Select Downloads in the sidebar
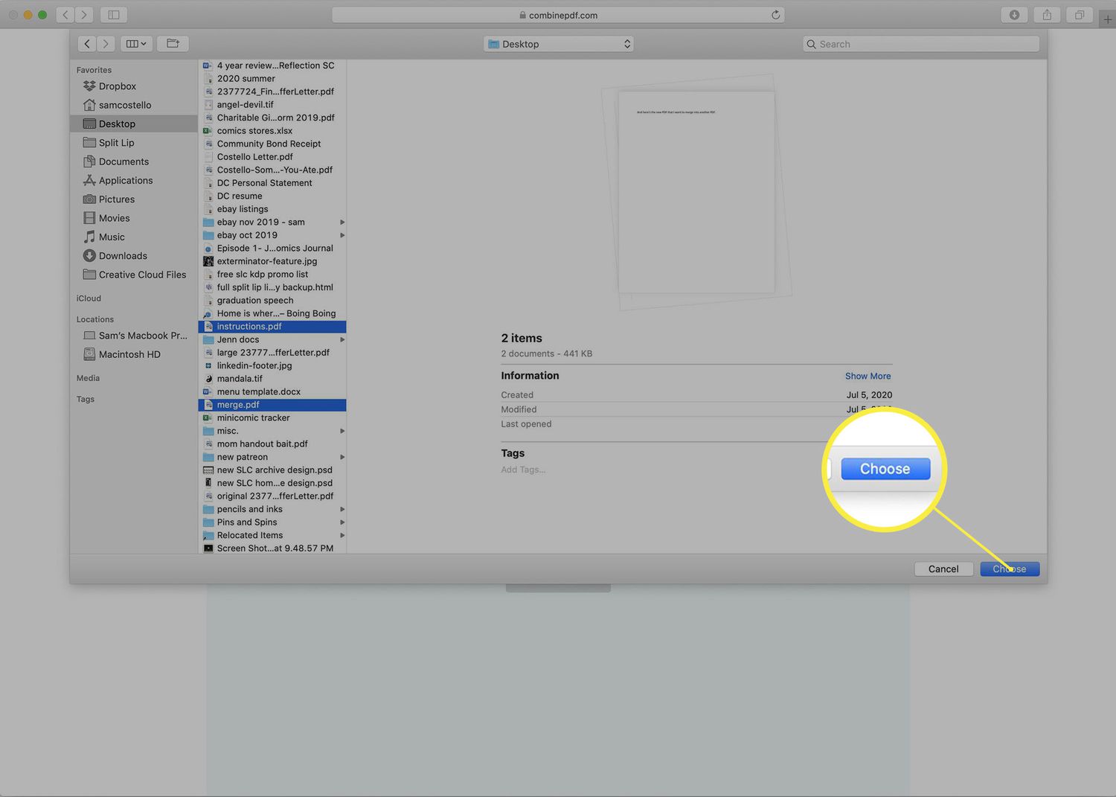This screenshot has height=797, width=1116. tap(123, 256)
